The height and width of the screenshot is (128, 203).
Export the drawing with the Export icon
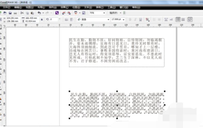click(69, 13)
